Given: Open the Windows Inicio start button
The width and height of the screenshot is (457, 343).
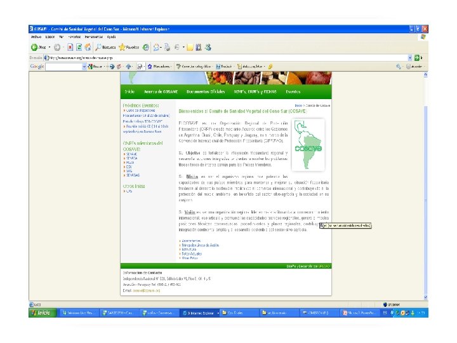Looking at the screenshot, I should [43, 313].
